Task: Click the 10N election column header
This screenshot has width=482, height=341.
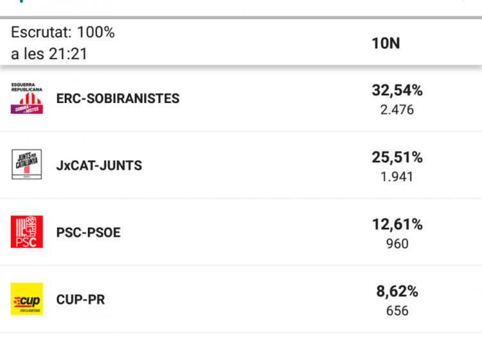Action: [386, 43]
